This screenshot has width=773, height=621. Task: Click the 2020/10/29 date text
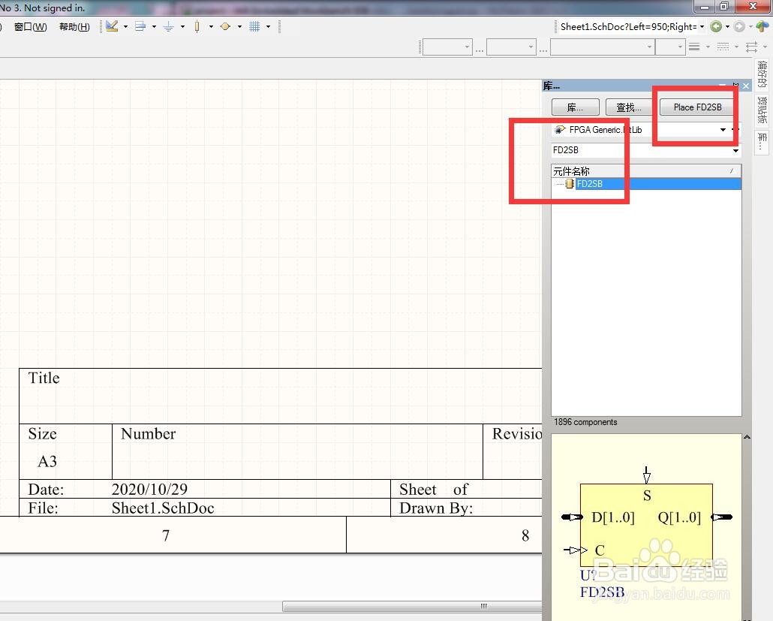pyautogui.click(x=149, y=490)
